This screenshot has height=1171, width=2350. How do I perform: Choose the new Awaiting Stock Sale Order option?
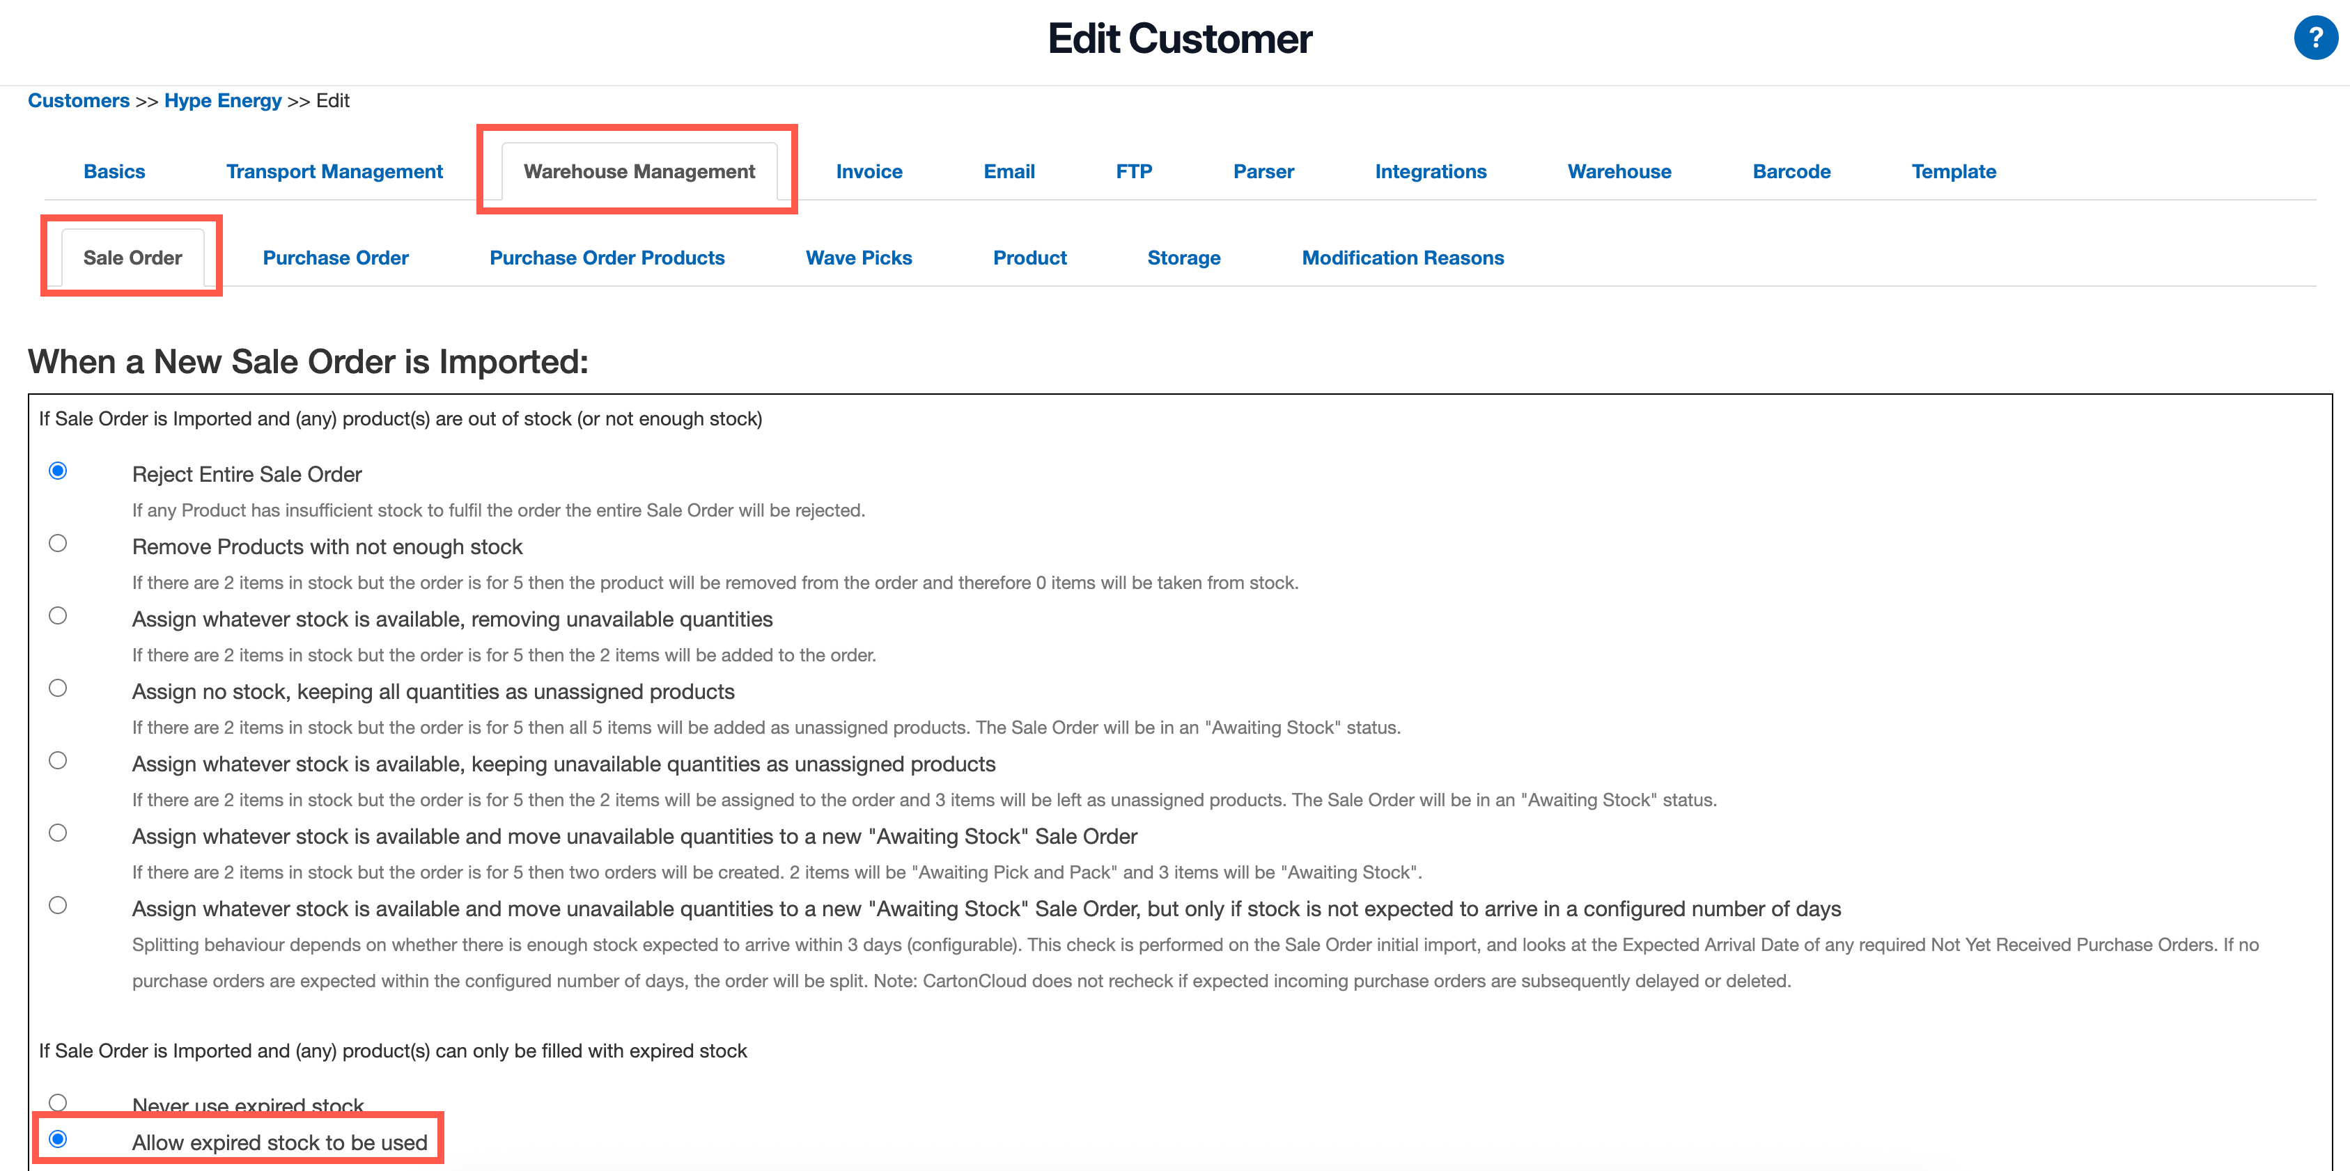(x=58, y=833)
